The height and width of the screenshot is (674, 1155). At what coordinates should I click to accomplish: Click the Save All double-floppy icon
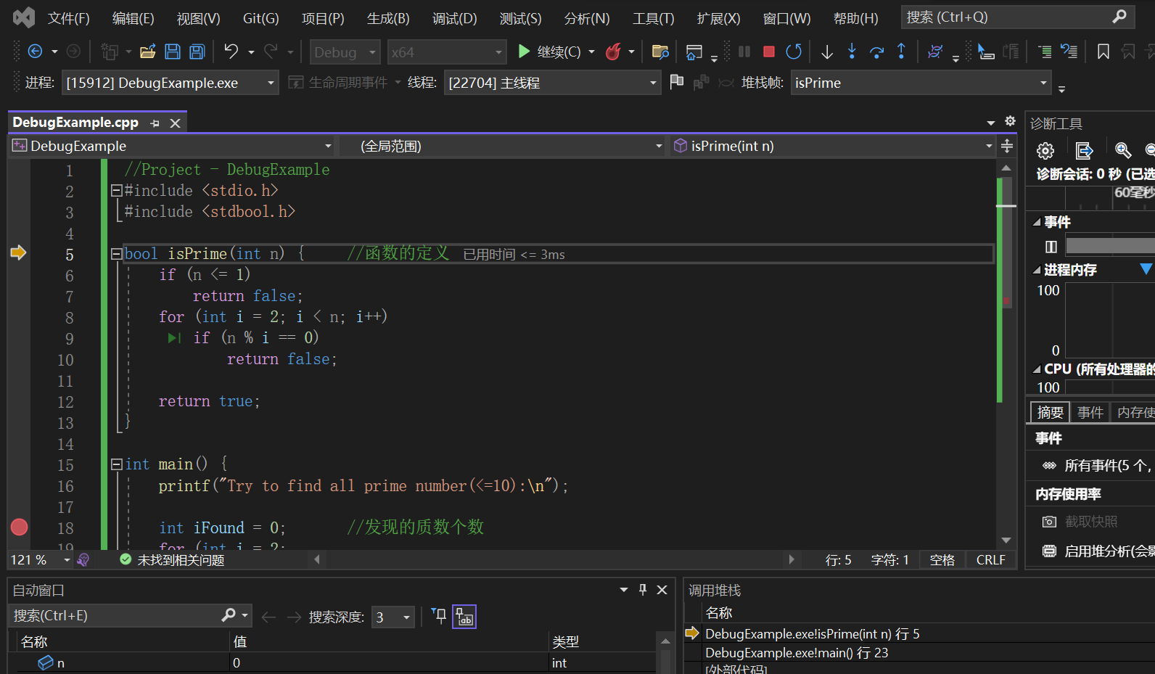pyautogui.click(x=197, y=52)
